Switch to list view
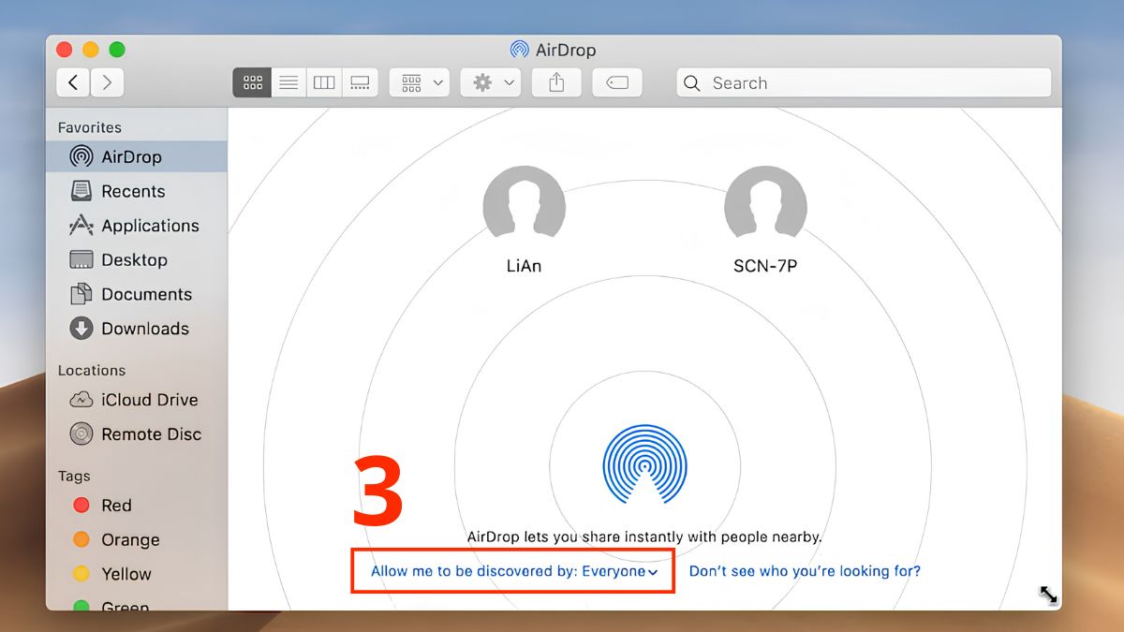This screenshot has height=632, width=1124. tap(288, 82)
